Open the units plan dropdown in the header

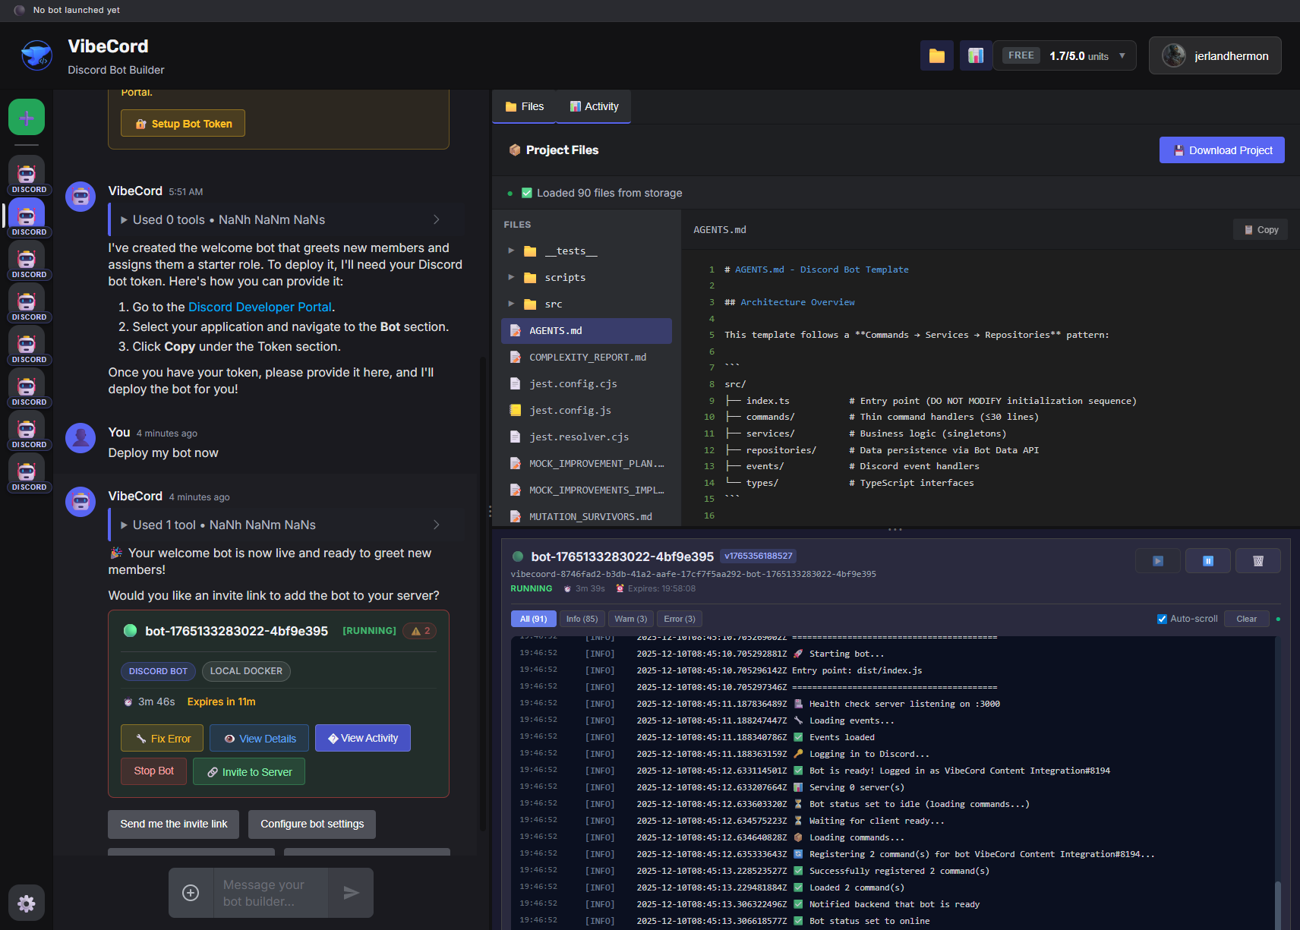click(x=1122, y=55)
